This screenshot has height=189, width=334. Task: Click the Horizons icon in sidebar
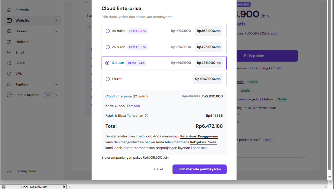[9, 42]
